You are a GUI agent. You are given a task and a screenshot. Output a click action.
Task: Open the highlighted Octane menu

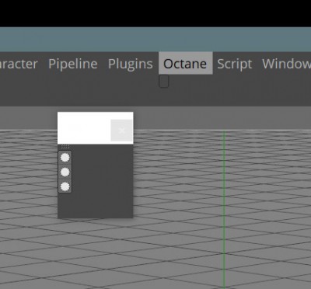pyautogui.click(x=186, y=63)
